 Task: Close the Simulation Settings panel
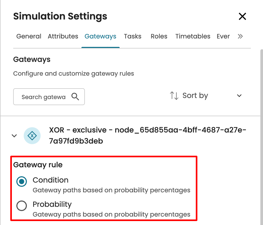(242, 16)
